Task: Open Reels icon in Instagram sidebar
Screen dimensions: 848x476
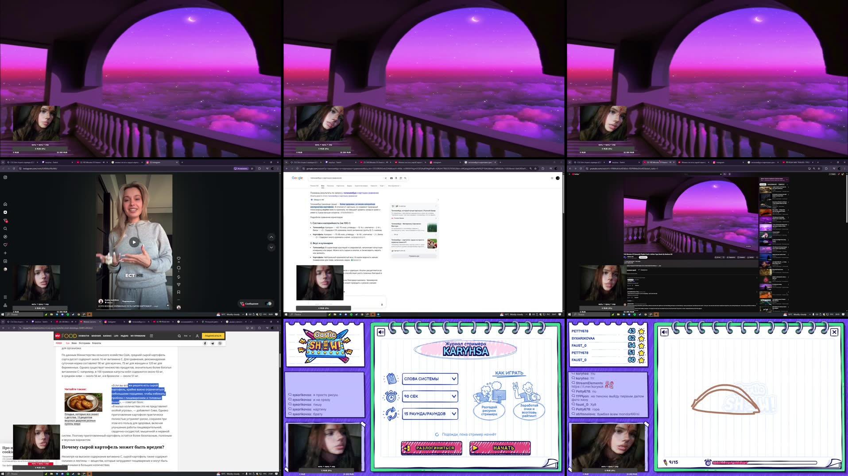Action: click(x=5, y=212)
